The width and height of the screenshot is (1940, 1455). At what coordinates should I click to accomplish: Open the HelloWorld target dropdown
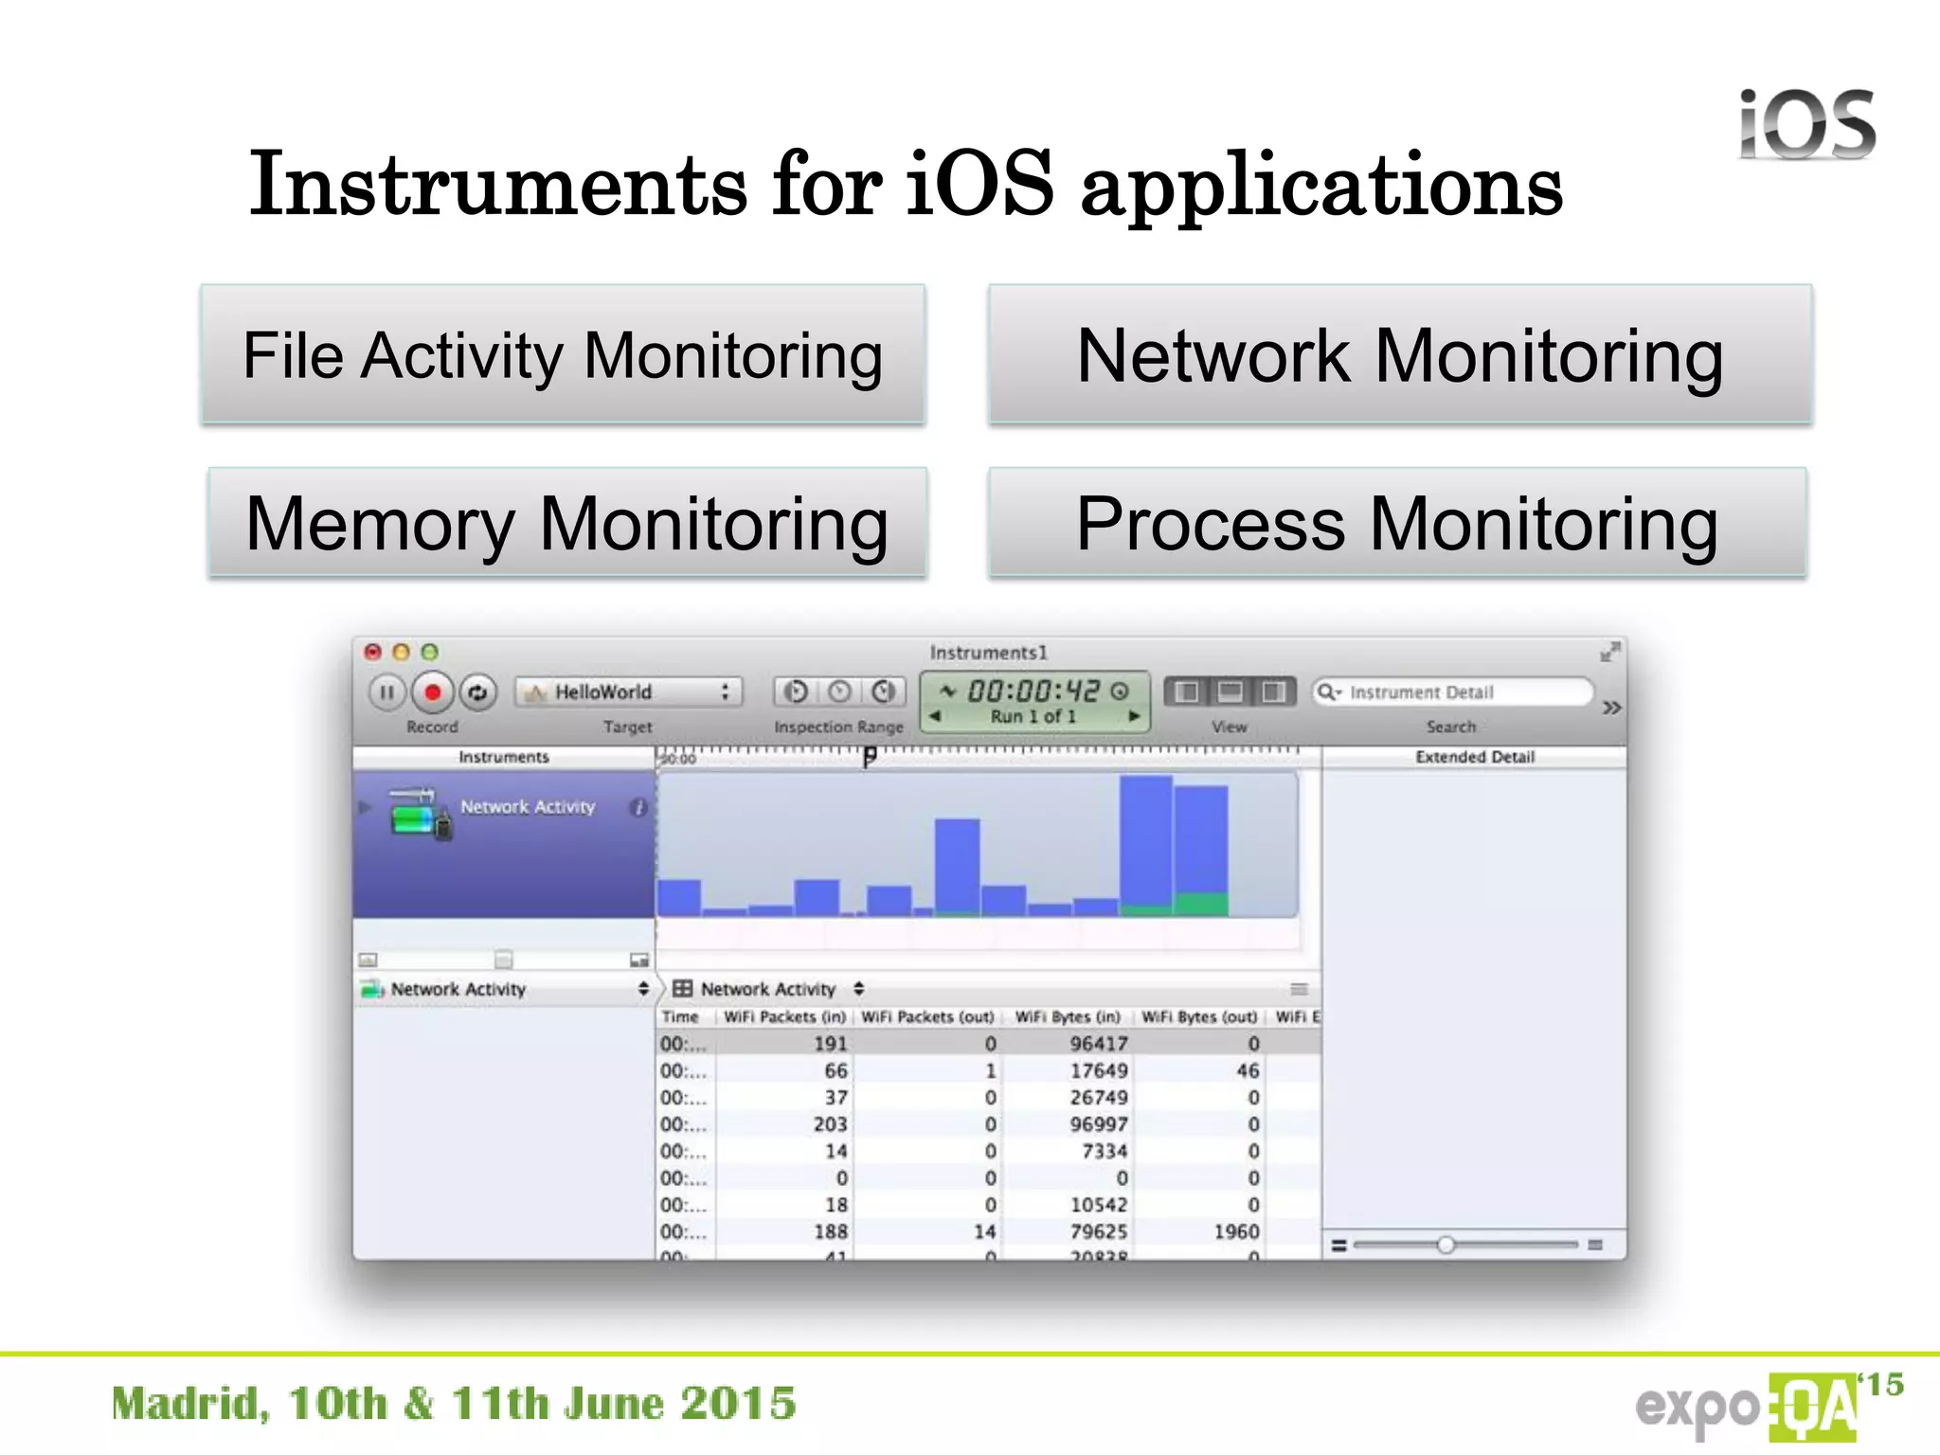click(x=629, y=692)
